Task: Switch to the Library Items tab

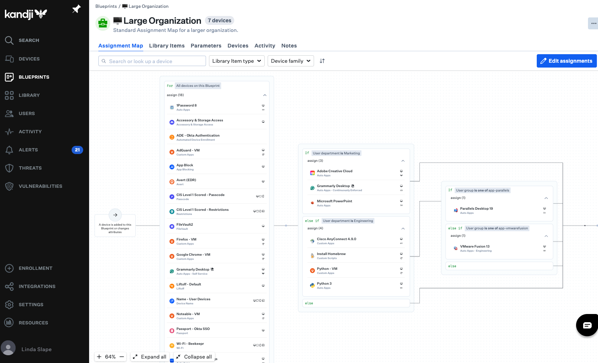Action: pyautogui.click(x=167, y=46)
